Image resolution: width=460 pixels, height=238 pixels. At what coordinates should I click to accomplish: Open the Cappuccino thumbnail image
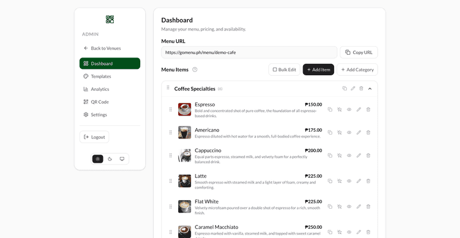(x=185, y=155)
